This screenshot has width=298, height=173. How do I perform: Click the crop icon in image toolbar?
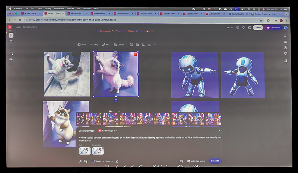(143, 45)
